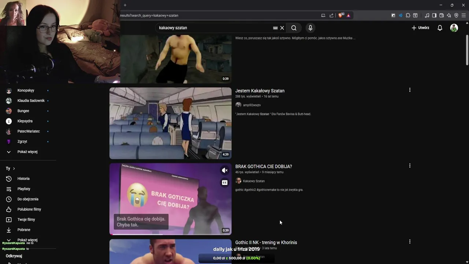Open Kakaowy Szatan channel under BRAK GOTHICA
This screenshot has width=469, height=264.
point(254,181)
